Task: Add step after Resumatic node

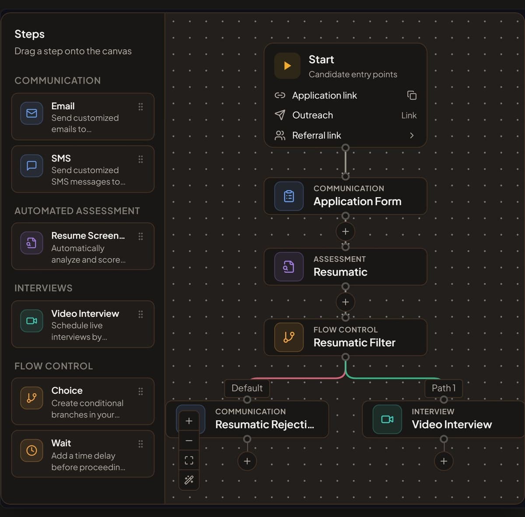Action: coord(345,302)
